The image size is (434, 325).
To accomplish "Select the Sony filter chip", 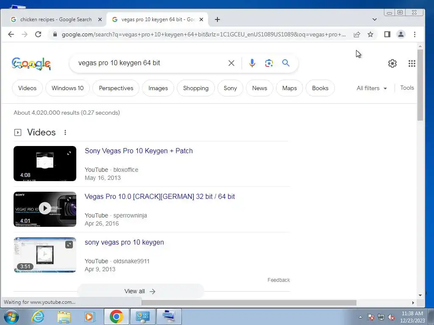I will pos(230,88).
